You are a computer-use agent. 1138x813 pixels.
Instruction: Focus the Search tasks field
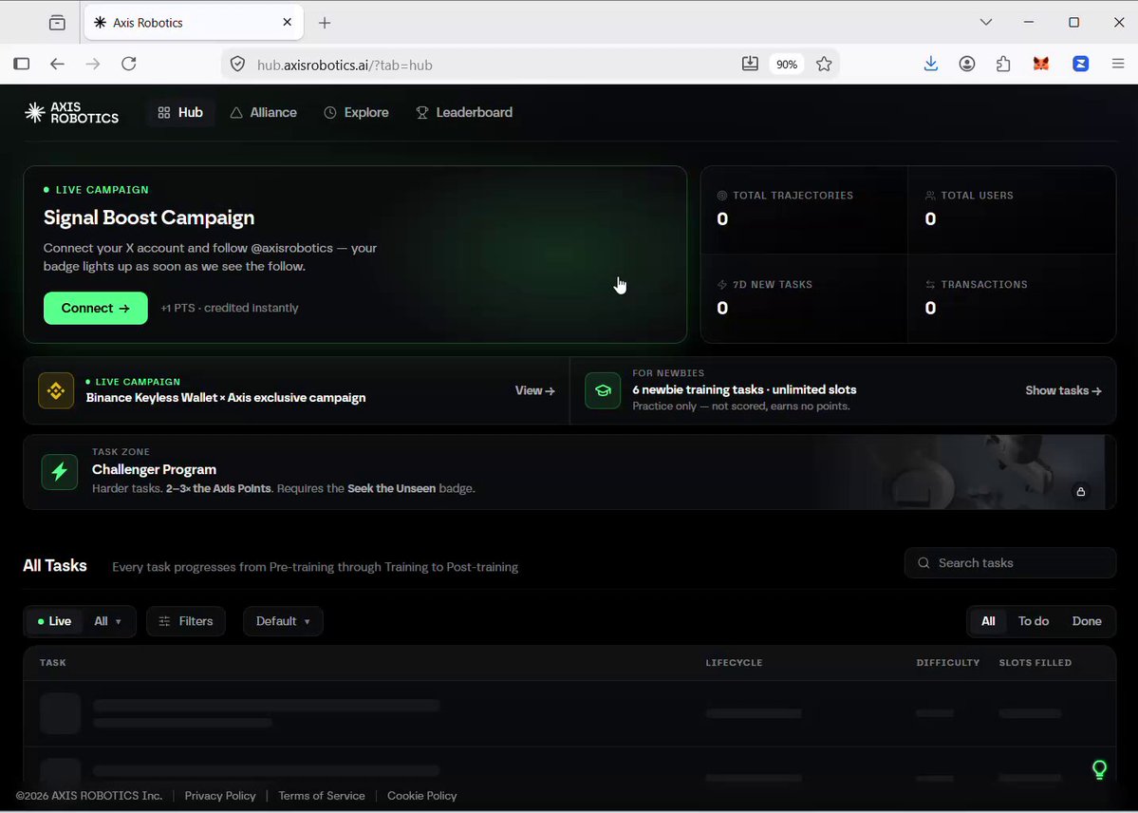pos(1010,563)
